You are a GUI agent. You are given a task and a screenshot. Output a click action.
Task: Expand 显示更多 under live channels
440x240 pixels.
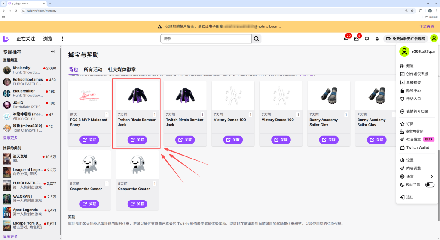11,138
